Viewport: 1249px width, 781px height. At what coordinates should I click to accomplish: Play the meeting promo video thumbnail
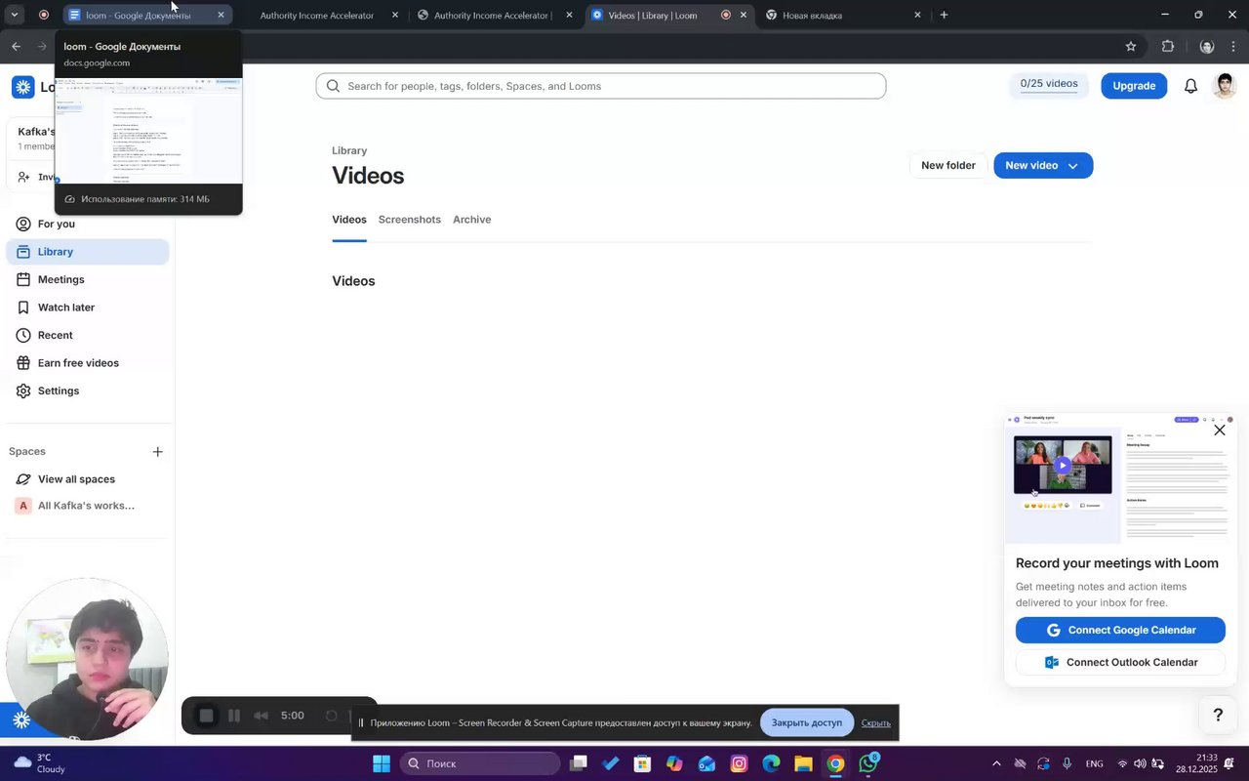click(x=1063, y=465)
